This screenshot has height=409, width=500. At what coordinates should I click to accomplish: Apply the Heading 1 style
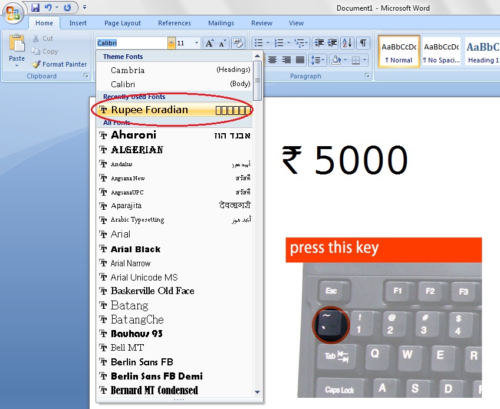[x=482, y=51]
